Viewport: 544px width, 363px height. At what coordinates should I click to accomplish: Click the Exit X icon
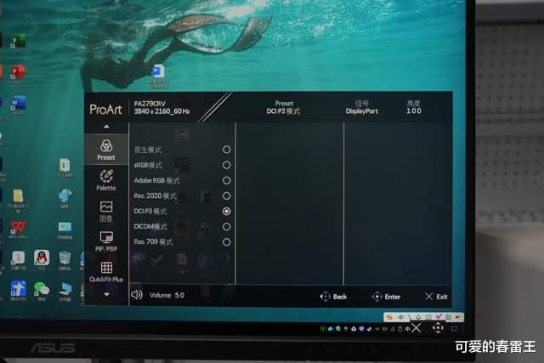(428, 296)
